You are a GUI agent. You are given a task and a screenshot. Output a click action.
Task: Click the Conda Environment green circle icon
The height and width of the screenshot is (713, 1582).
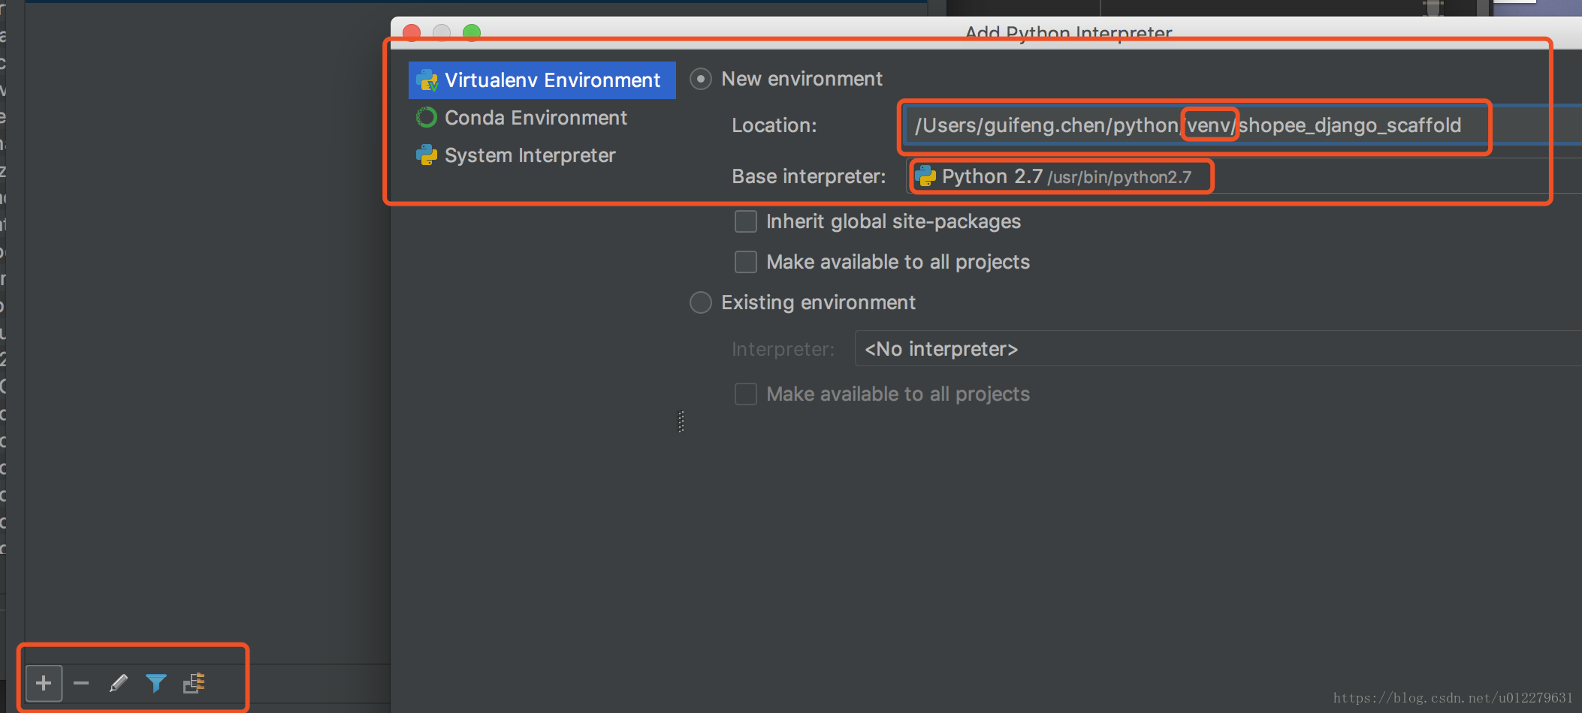click(x=427, y=118)
